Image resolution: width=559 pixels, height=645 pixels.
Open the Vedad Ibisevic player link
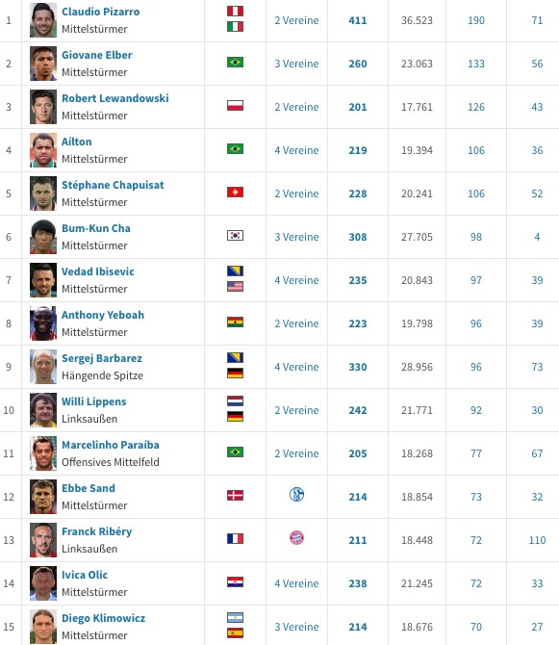[x=98, y=271]
